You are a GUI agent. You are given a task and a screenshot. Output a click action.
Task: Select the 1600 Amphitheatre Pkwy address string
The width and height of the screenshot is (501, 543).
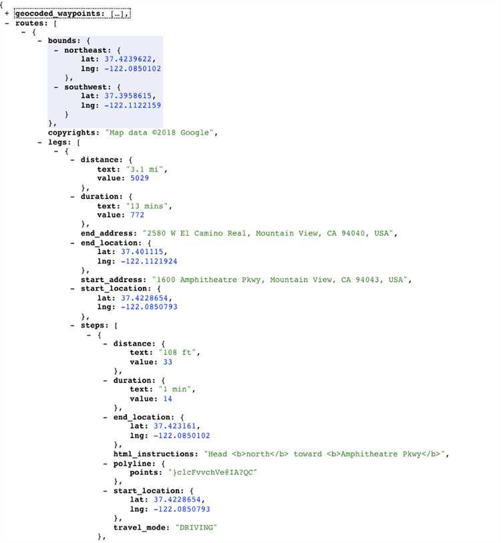279,280
